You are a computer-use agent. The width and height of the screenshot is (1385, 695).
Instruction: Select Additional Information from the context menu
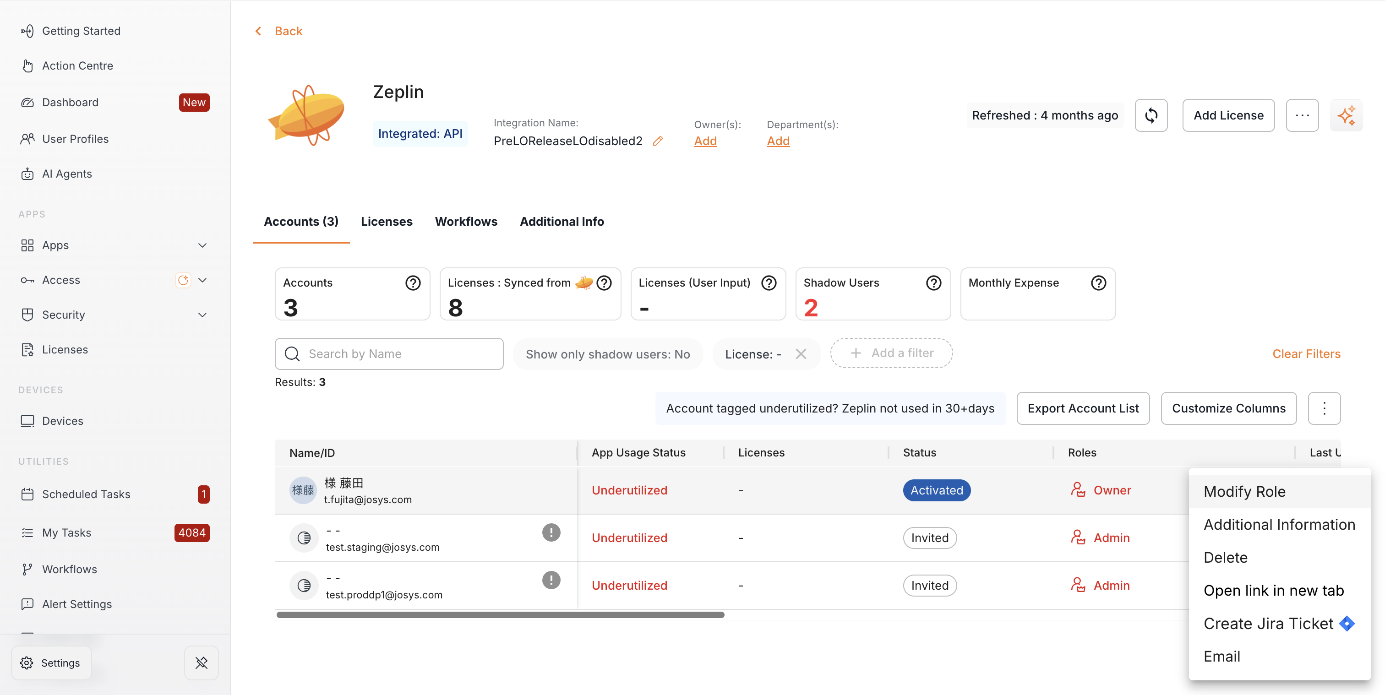tap(1280, 525)
